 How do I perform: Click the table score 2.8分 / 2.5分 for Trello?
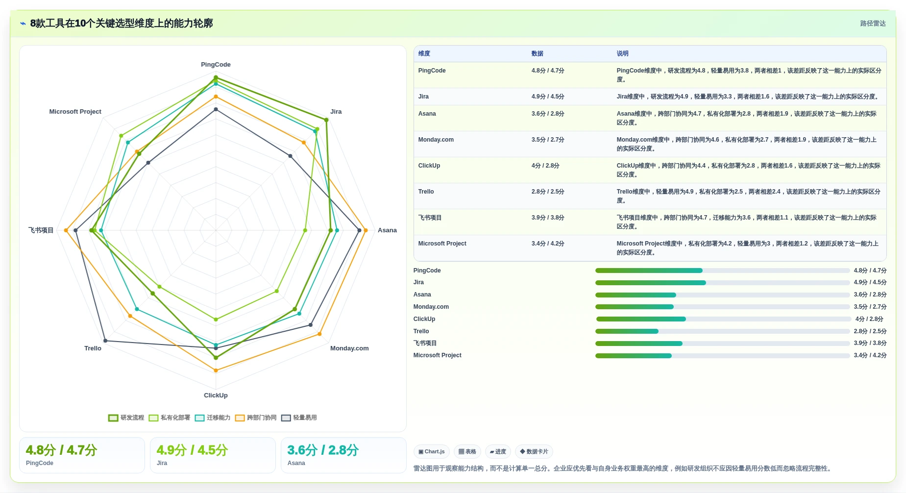pos(548,192)
